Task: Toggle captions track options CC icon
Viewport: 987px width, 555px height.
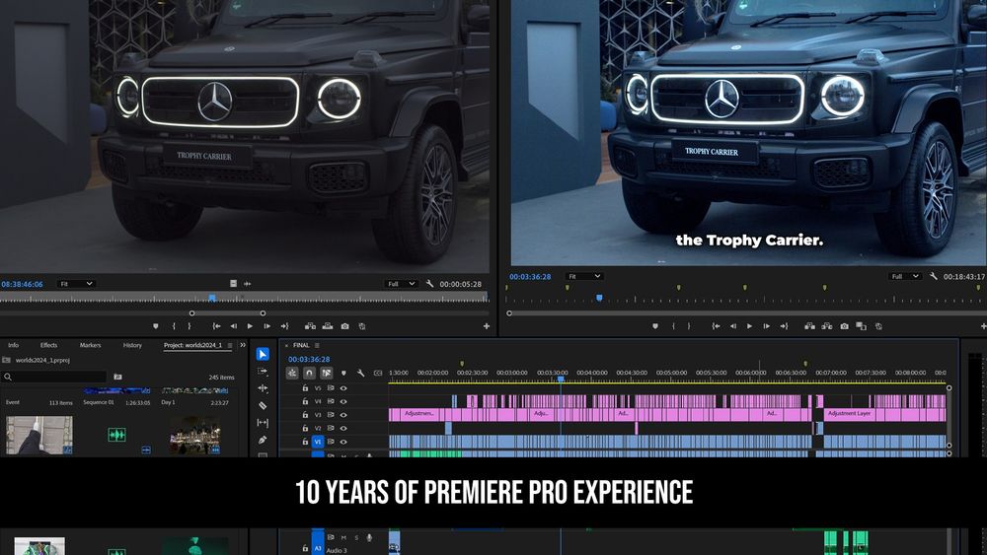Action: (378, 373)
